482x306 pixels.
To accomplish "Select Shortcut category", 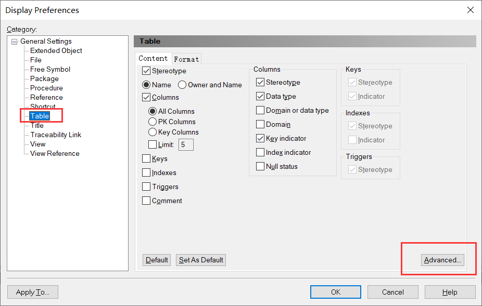I will pos(43,107).
